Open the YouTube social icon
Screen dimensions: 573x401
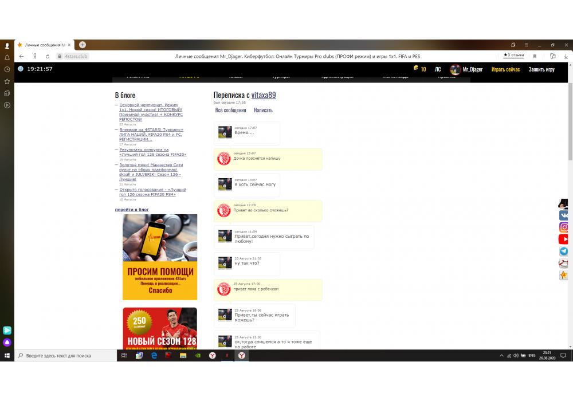pos(564,239)
